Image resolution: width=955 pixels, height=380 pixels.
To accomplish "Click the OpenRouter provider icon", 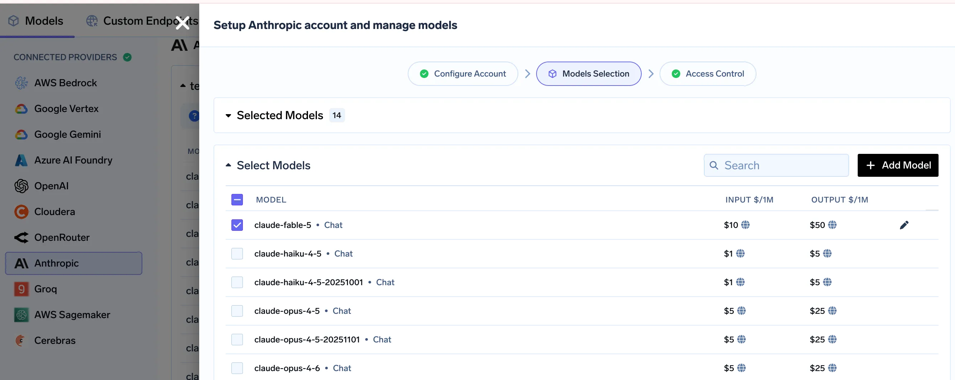I will (x=21, y=237).
